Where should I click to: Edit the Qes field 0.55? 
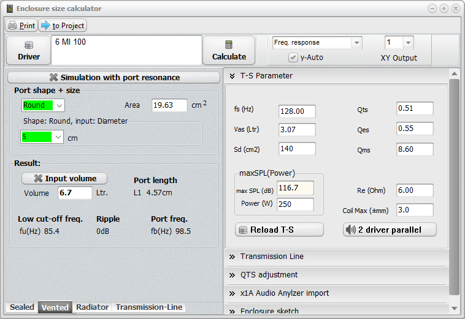click(415, 129)
